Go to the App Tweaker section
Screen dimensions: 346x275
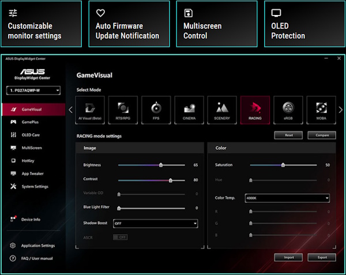[33, 174]
